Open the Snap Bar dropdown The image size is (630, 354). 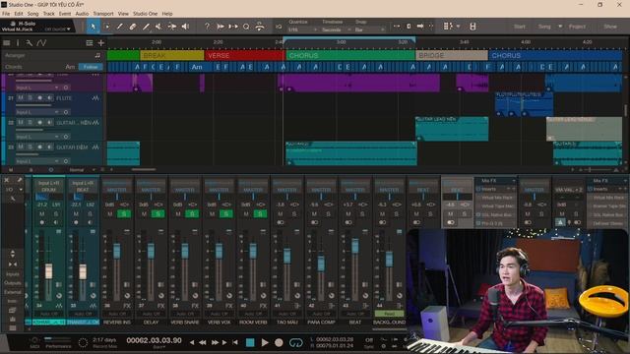click(x=370, y=29)
